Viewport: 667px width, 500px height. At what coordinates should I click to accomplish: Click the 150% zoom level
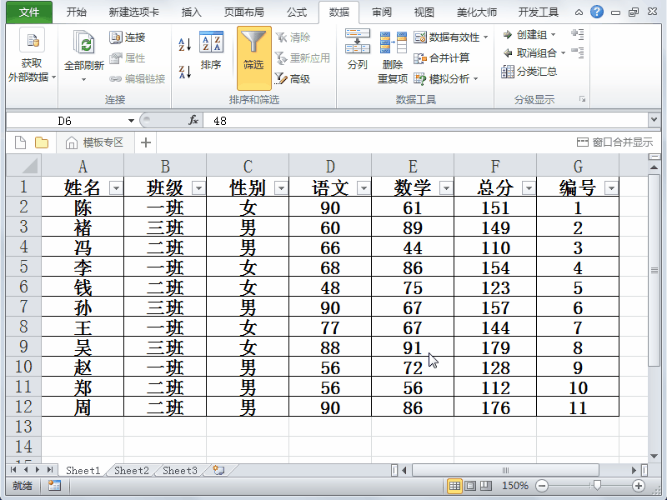[514, 486]
